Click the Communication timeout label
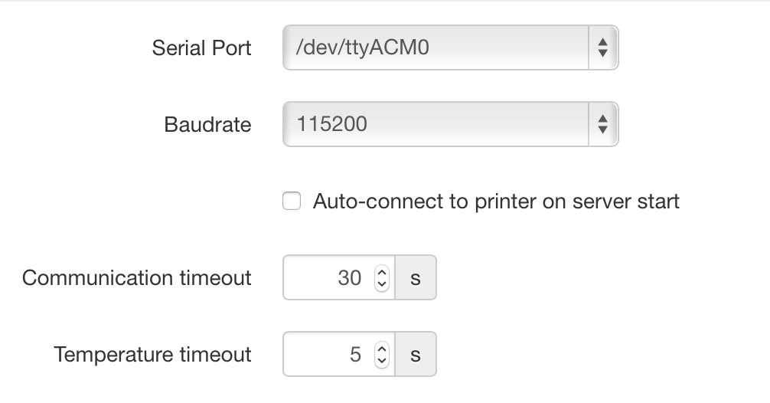The image size is (770, 403). [x=137, y=277]
